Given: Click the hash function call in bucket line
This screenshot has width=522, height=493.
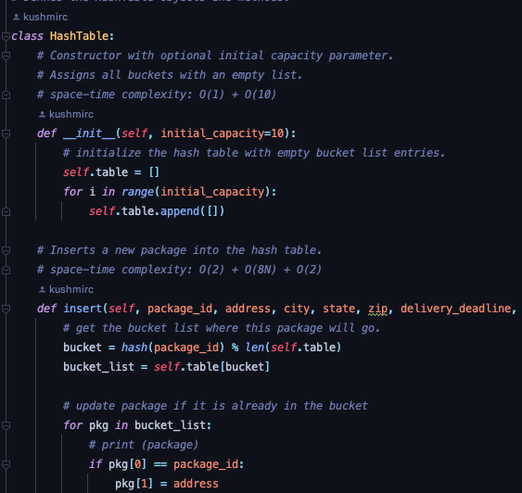Looking at the screenshot, I should pyautogui.click(x=134, y=348).
